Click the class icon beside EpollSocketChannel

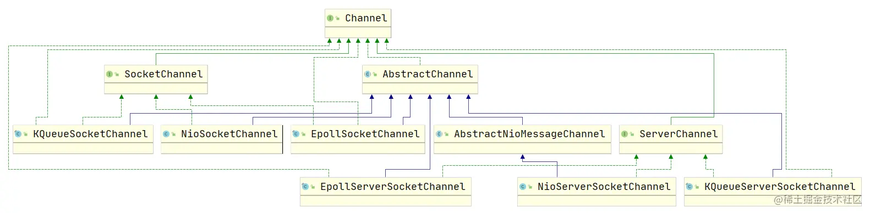[x=296, y=134]
